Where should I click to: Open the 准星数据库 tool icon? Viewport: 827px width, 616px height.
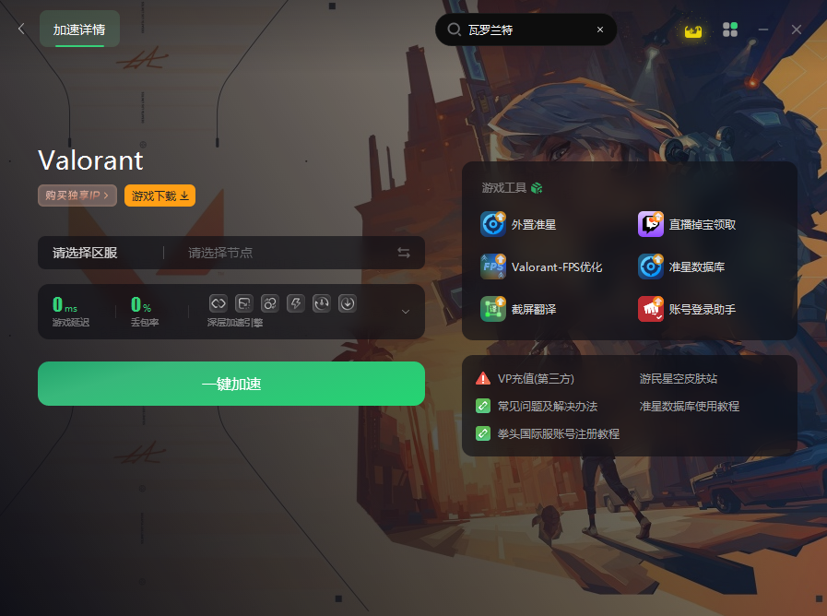(x=651, y=267)
